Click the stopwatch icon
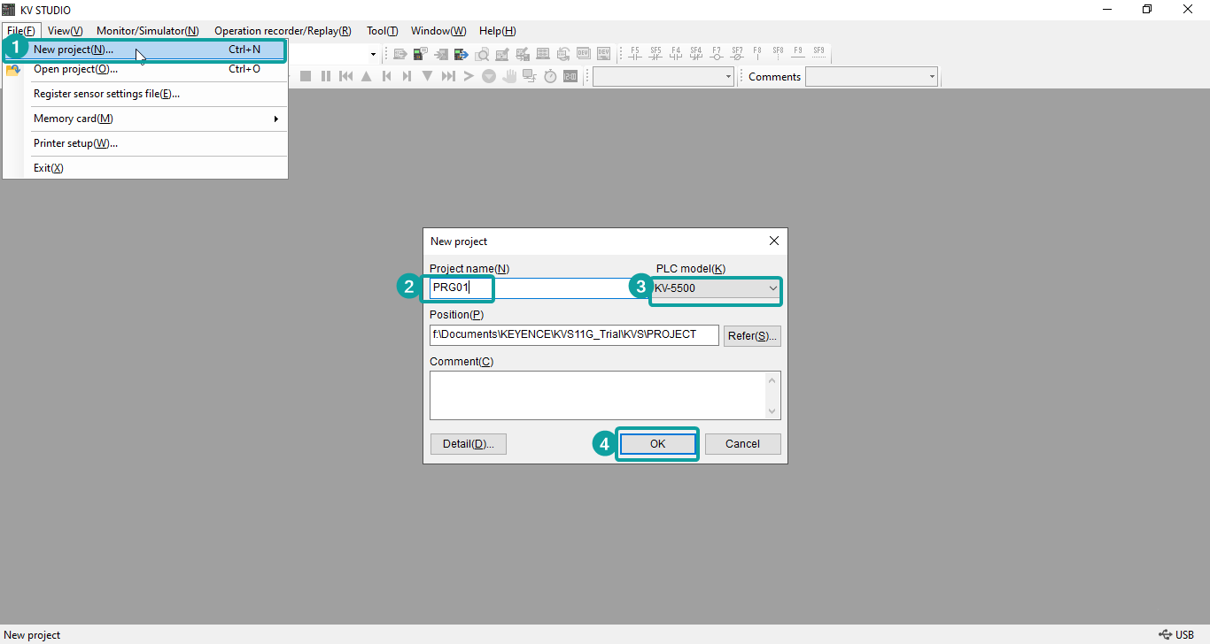The width and height of the screenshot is (1210, 644). (x=550, y=76)
